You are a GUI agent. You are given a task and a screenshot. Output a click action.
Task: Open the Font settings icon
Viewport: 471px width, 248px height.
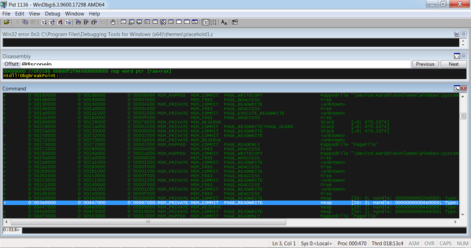(224, 22)
